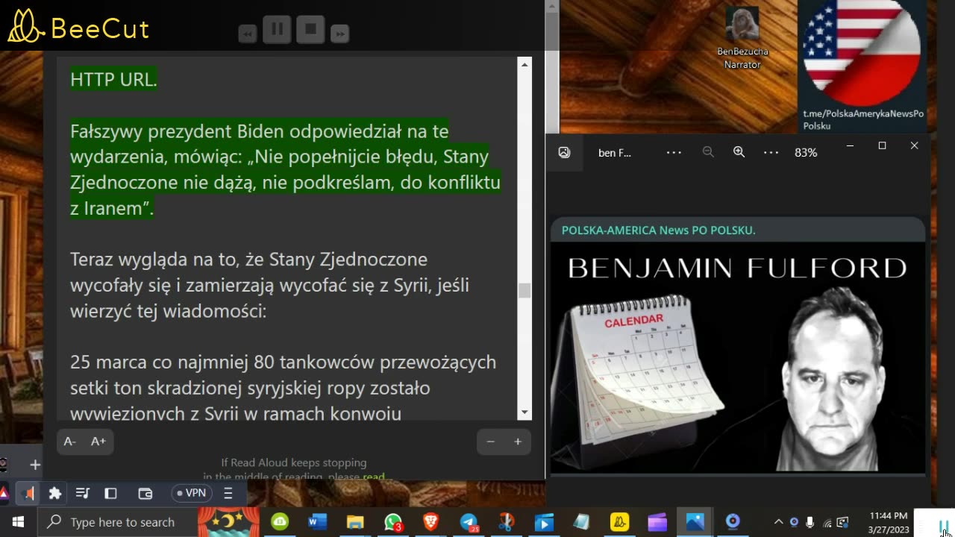
Task: Open the green 'read' help link
Action: (374, 477)
